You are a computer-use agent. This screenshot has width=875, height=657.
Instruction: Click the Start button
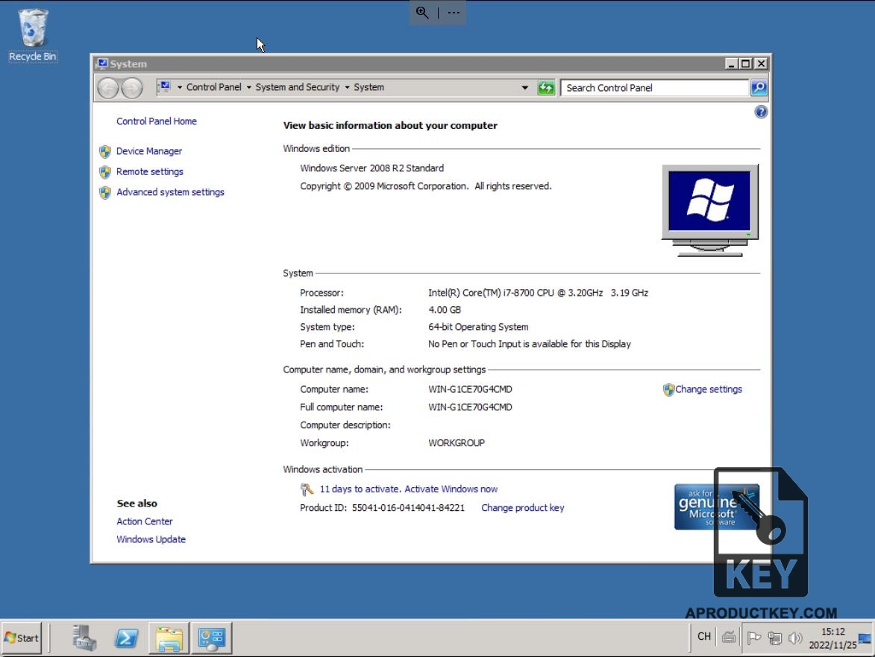tap(21, 638)
